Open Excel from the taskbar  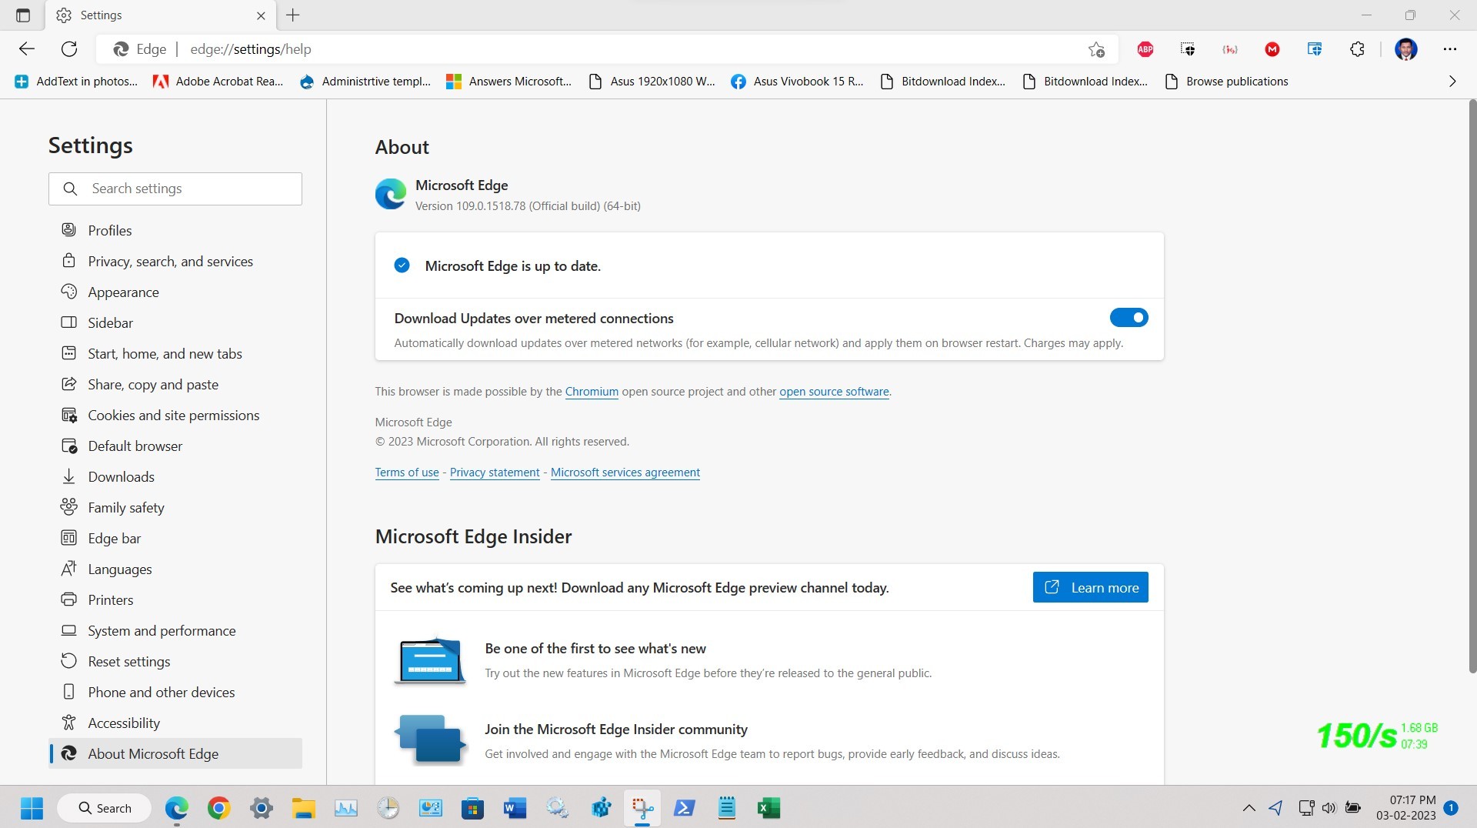tap(769, 808)
